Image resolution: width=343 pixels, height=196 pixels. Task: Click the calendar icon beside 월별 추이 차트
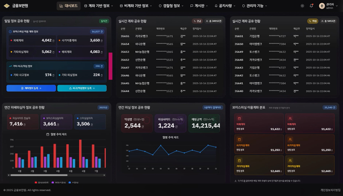[x=47, y=135]
